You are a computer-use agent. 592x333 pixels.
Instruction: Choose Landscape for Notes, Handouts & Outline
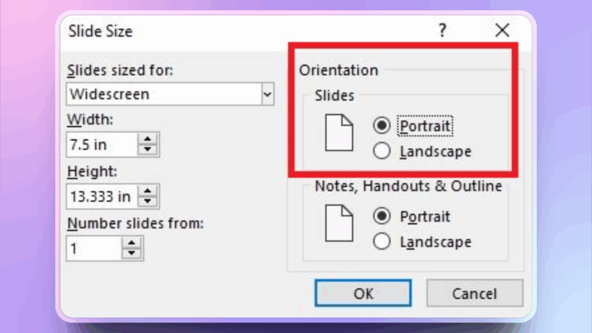point(382,242)
